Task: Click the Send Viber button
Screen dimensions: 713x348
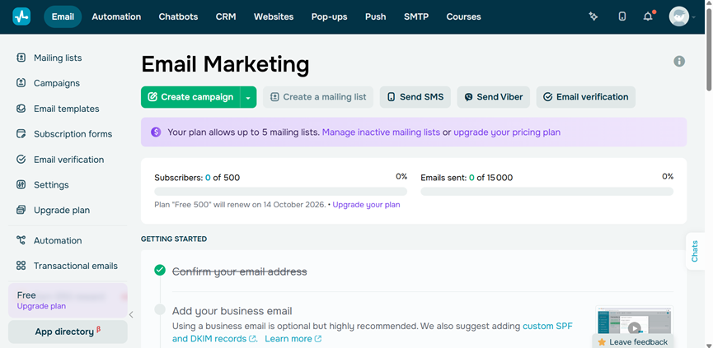Action: pos(494,97)
